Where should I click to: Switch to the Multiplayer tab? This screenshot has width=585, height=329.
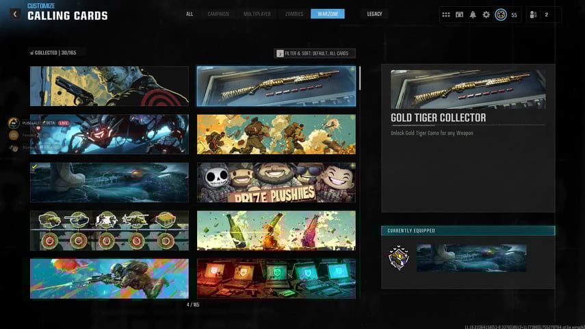[257, 14]
